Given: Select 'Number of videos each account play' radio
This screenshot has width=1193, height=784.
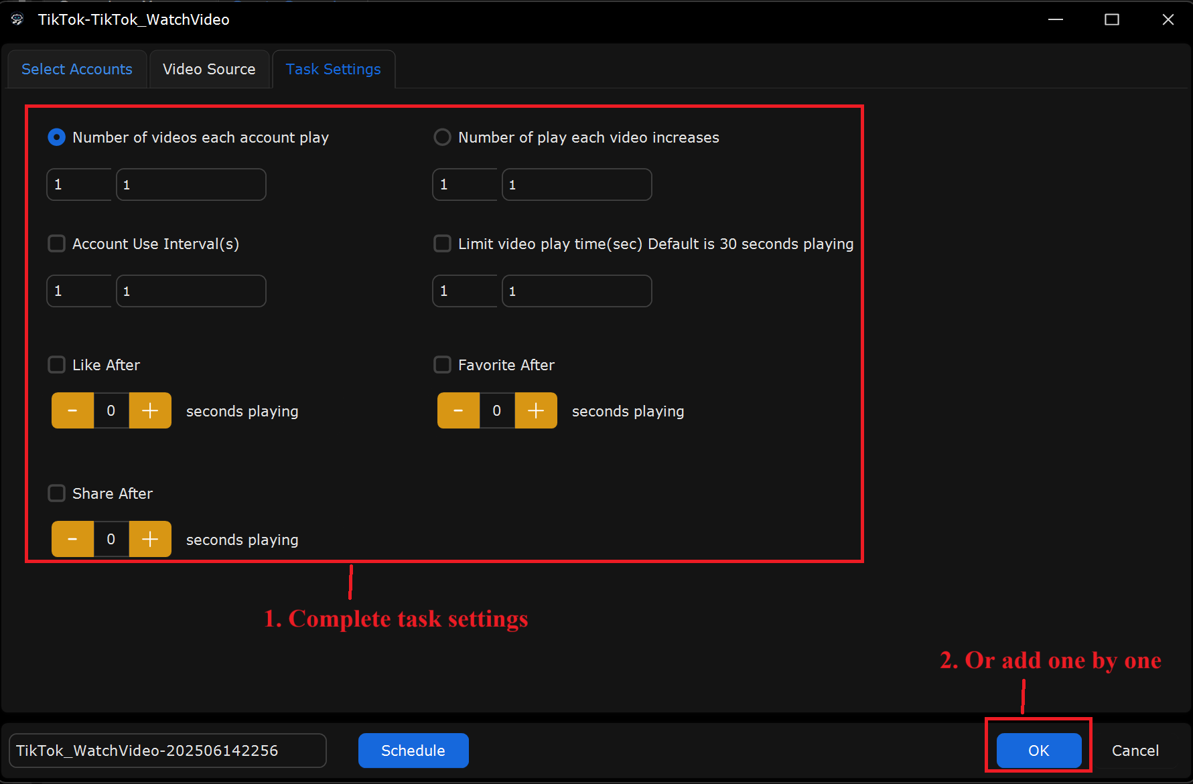Looking at the screenshot, I should click(x=57, y=137).
